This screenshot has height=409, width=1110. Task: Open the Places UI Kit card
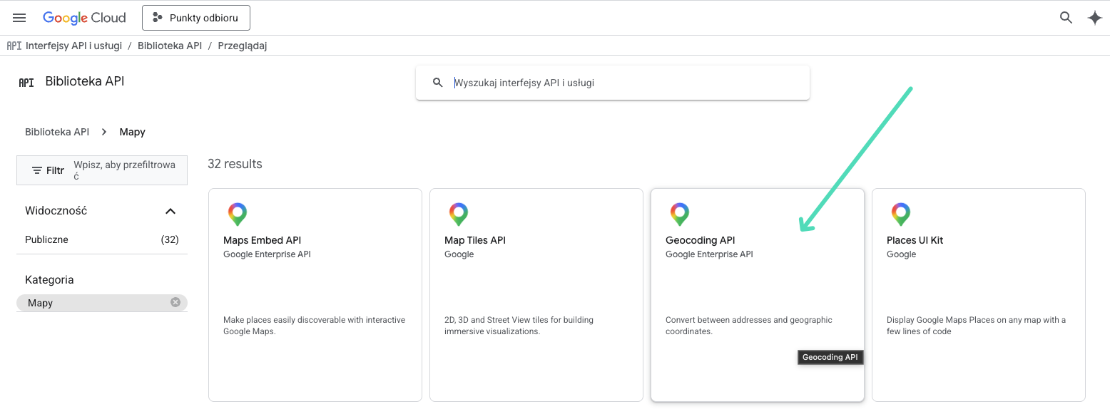tap(979, 295)
